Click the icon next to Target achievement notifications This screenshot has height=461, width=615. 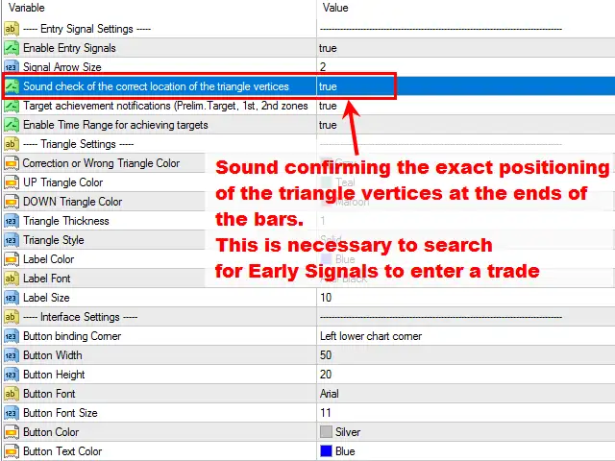point(12,106)
